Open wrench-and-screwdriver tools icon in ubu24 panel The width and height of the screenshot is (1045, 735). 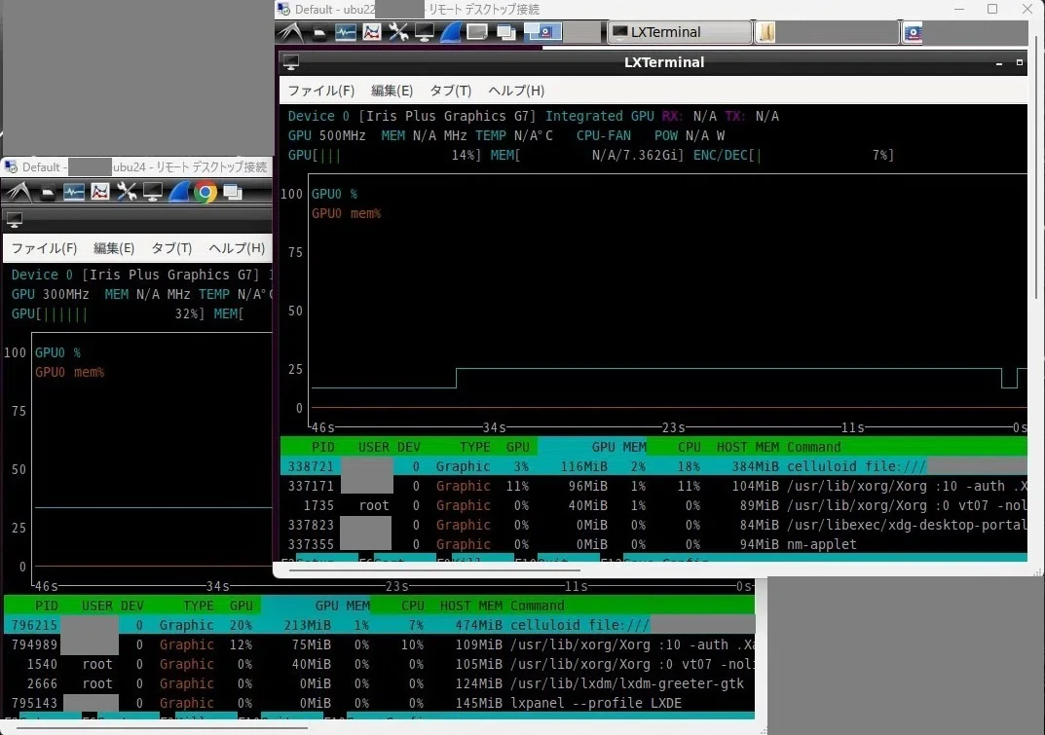pos(126,192)
